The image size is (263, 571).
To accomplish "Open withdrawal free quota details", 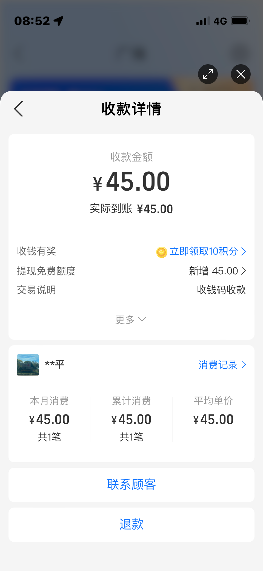I will coord(218,271).
